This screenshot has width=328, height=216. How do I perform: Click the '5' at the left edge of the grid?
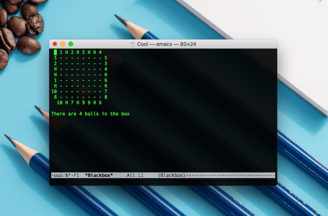[x=56, y=58]
